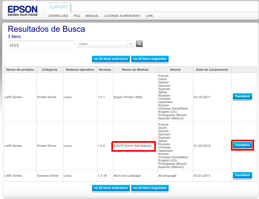Screen dimensions: 259x199
Task: Select 'Epson Printer Utility' module name
Action: coord(128,97)
